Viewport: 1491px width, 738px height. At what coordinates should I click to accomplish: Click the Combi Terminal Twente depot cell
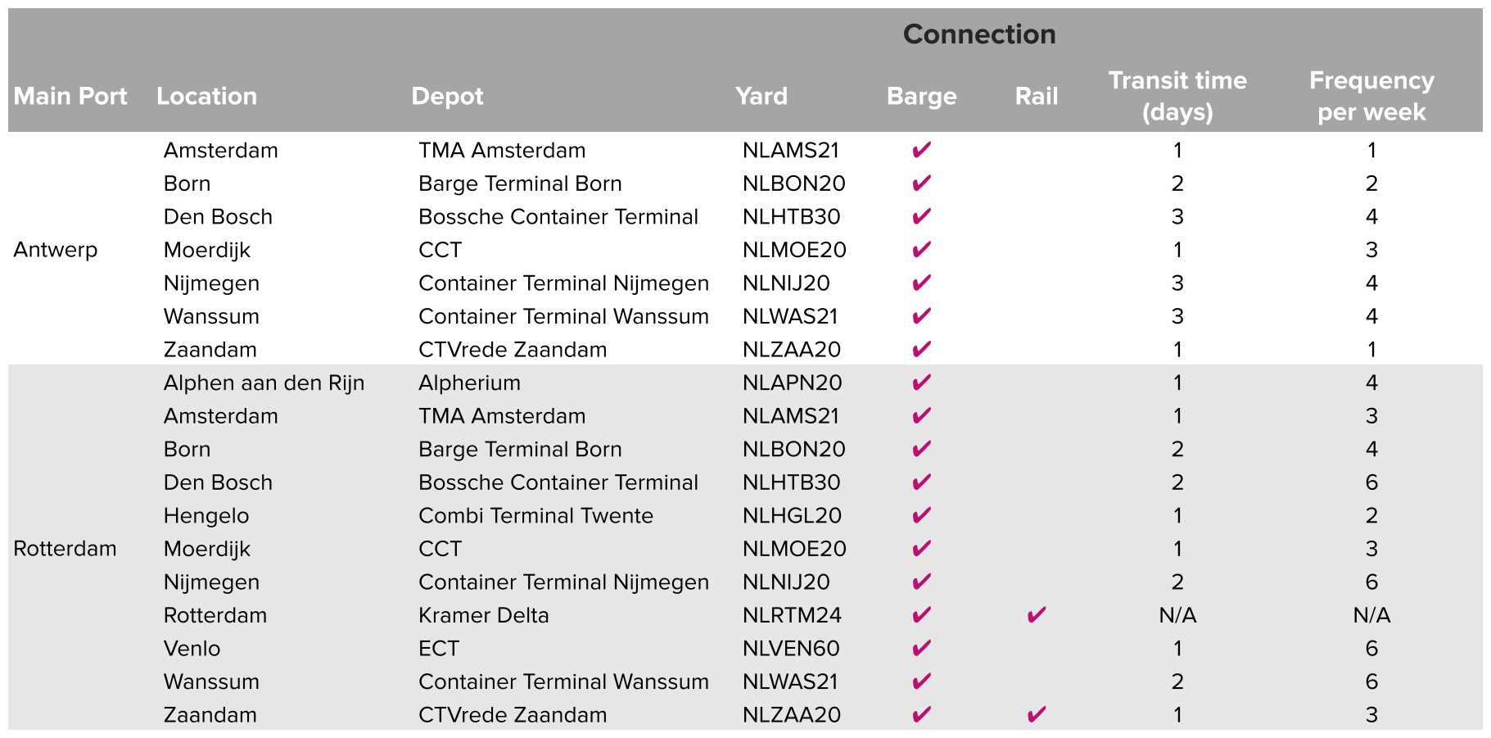tap(535, 515)
